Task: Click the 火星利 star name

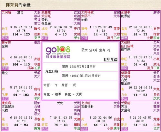Action: point(126,110)
